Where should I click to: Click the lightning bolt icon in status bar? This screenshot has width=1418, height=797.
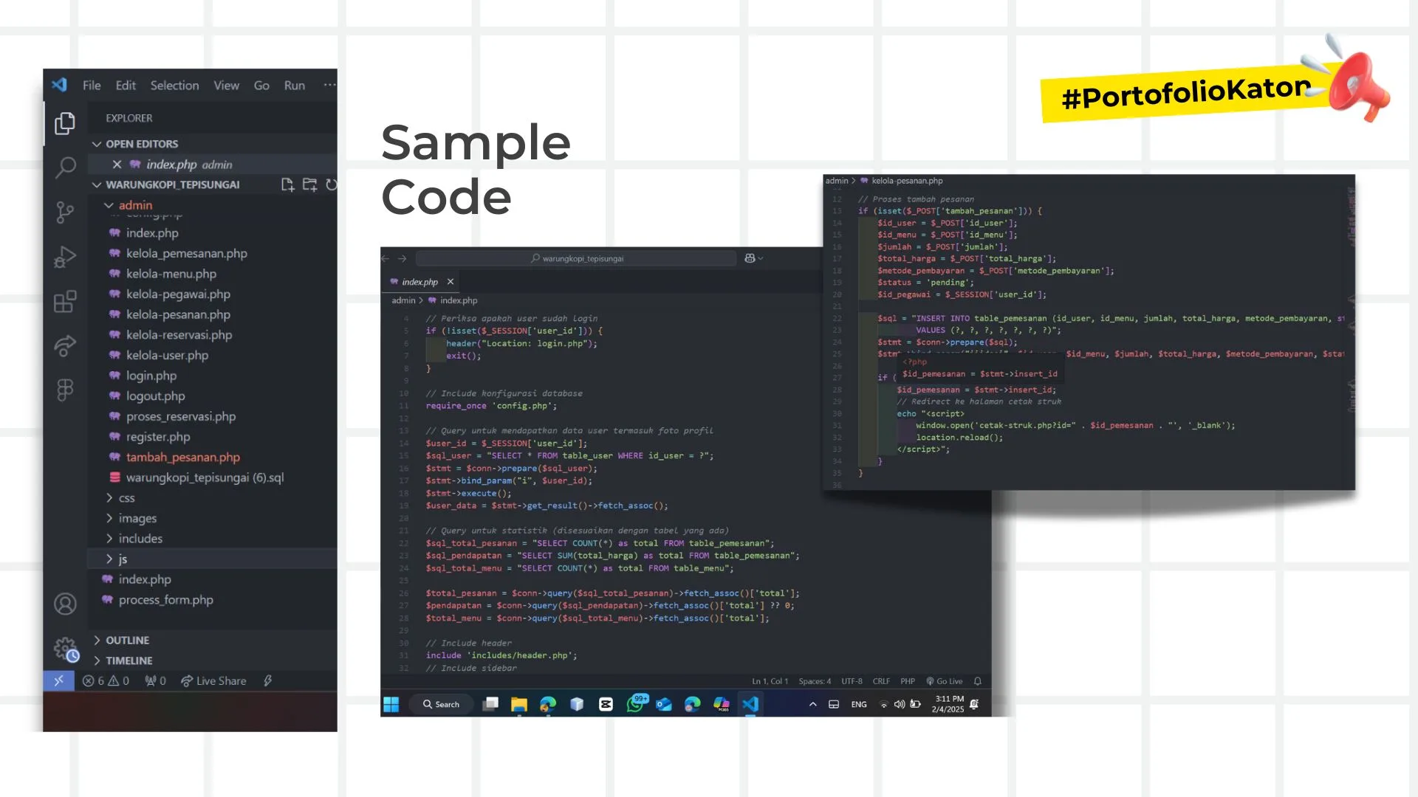(x=268, y=681)
